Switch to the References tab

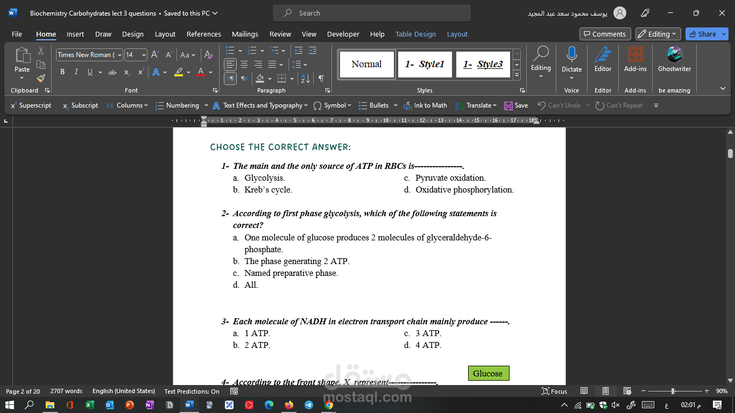click(204, 34)
